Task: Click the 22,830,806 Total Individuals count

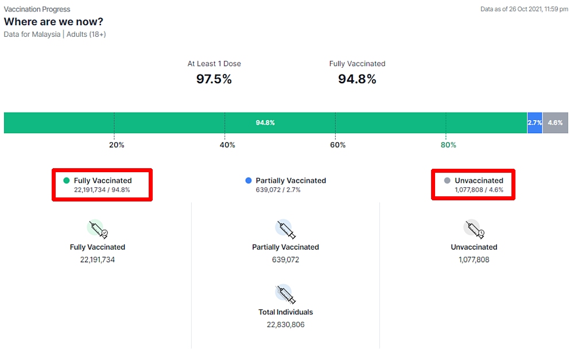Action: tap(285, 325)
